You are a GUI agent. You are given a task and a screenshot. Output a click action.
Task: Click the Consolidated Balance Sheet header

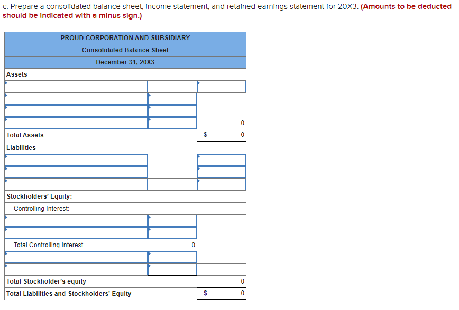(x=125, y=50)
